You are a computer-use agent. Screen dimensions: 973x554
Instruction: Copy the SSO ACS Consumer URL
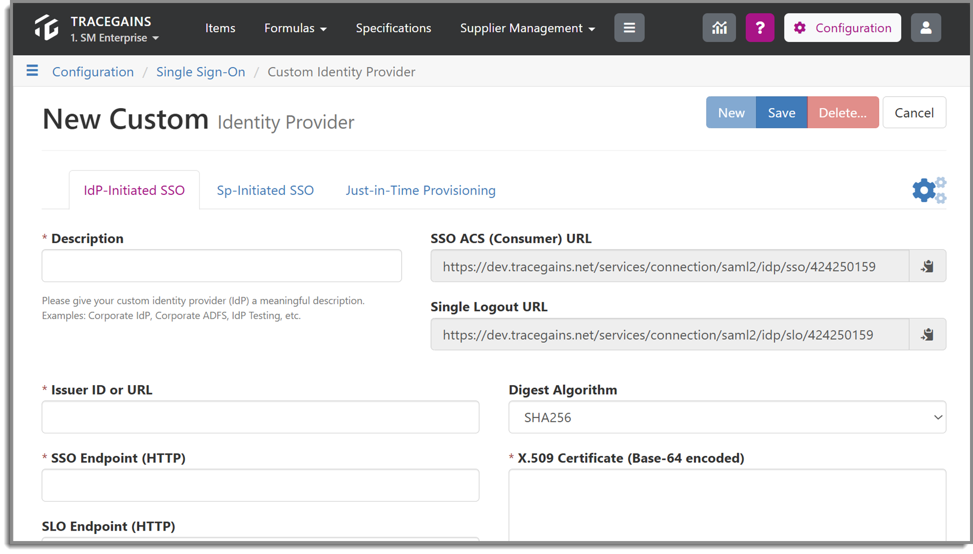[927, 266]
